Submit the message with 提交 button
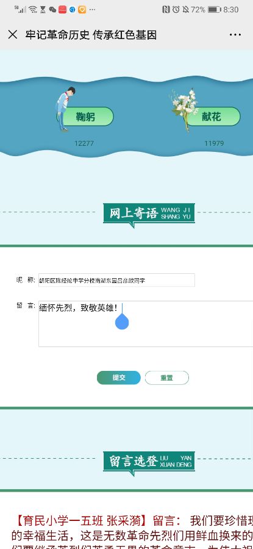Image resolution: width=253 pixels, height=549 pixels. [119, 378]
